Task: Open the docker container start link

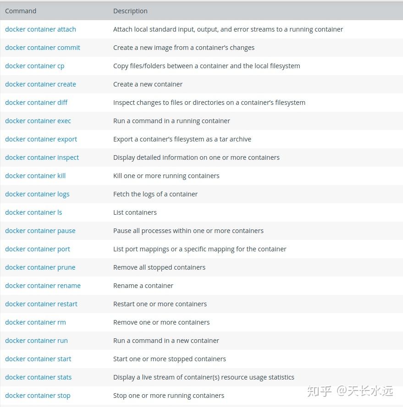Action: coord(38,359)
